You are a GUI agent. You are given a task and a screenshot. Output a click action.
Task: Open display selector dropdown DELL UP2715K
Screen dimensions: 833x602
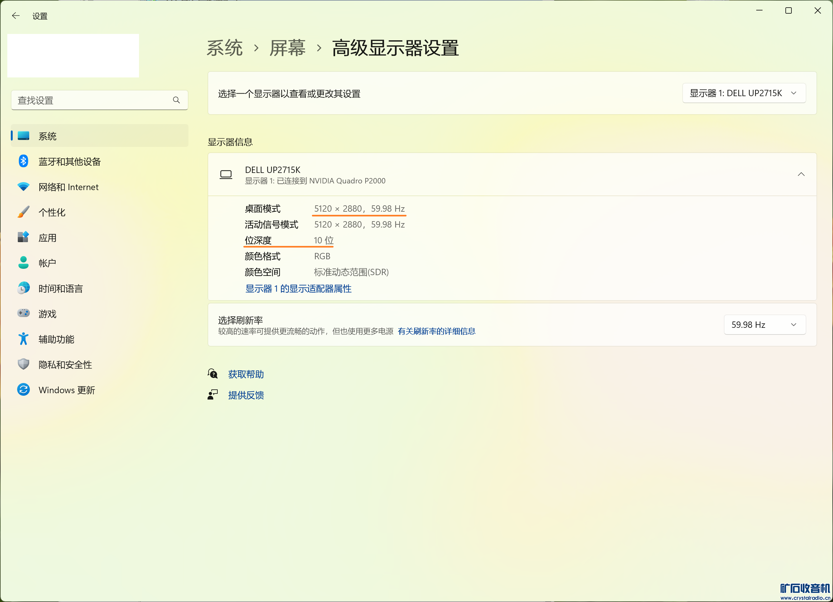click(744, 93)
